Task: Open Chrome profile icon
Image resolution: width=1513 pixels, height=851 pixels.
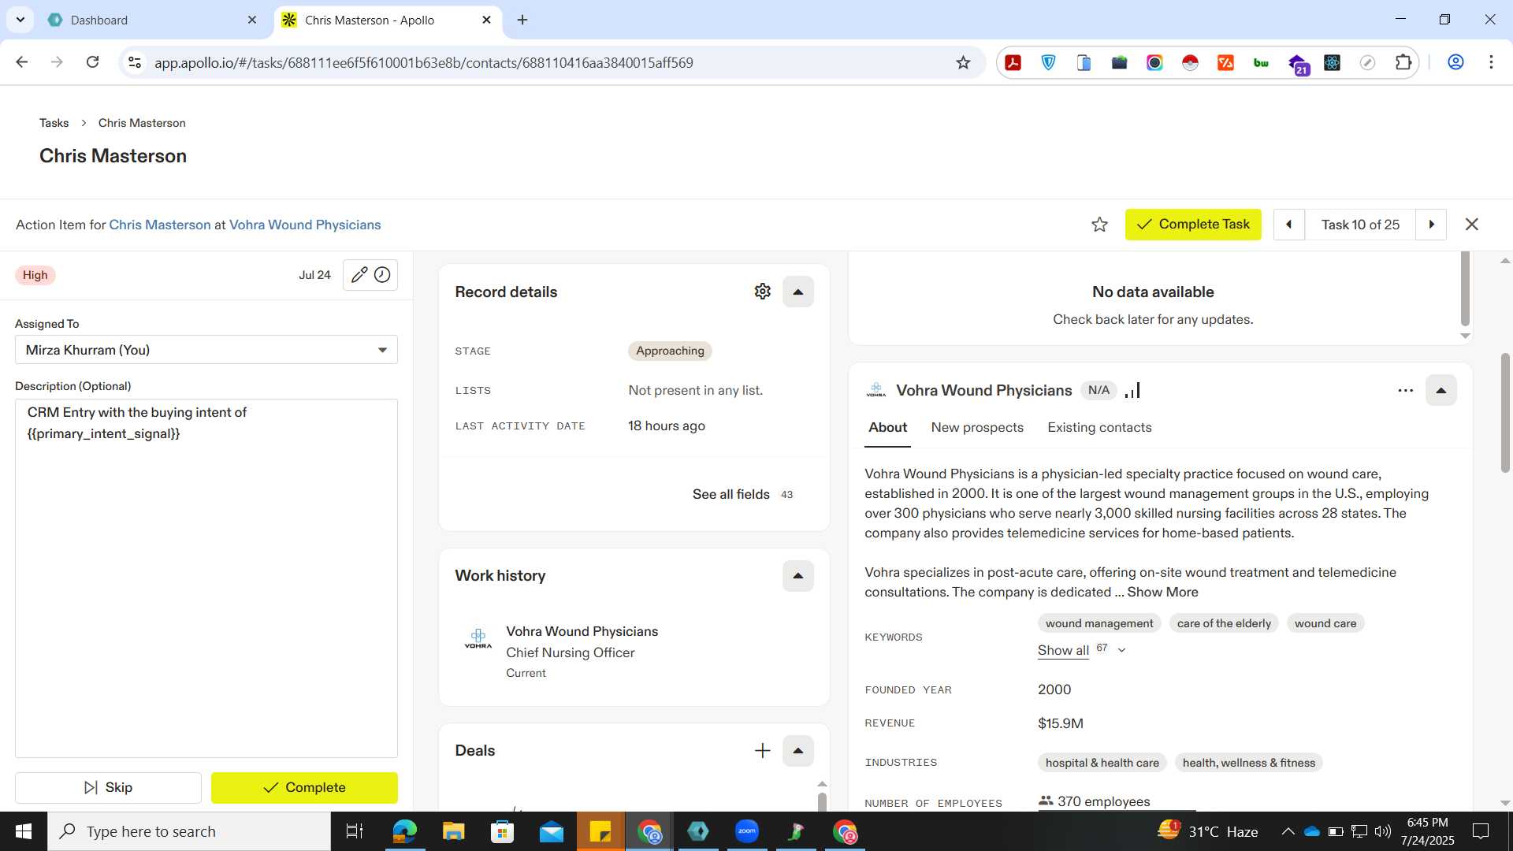Action: click(x=1455, y=62)
